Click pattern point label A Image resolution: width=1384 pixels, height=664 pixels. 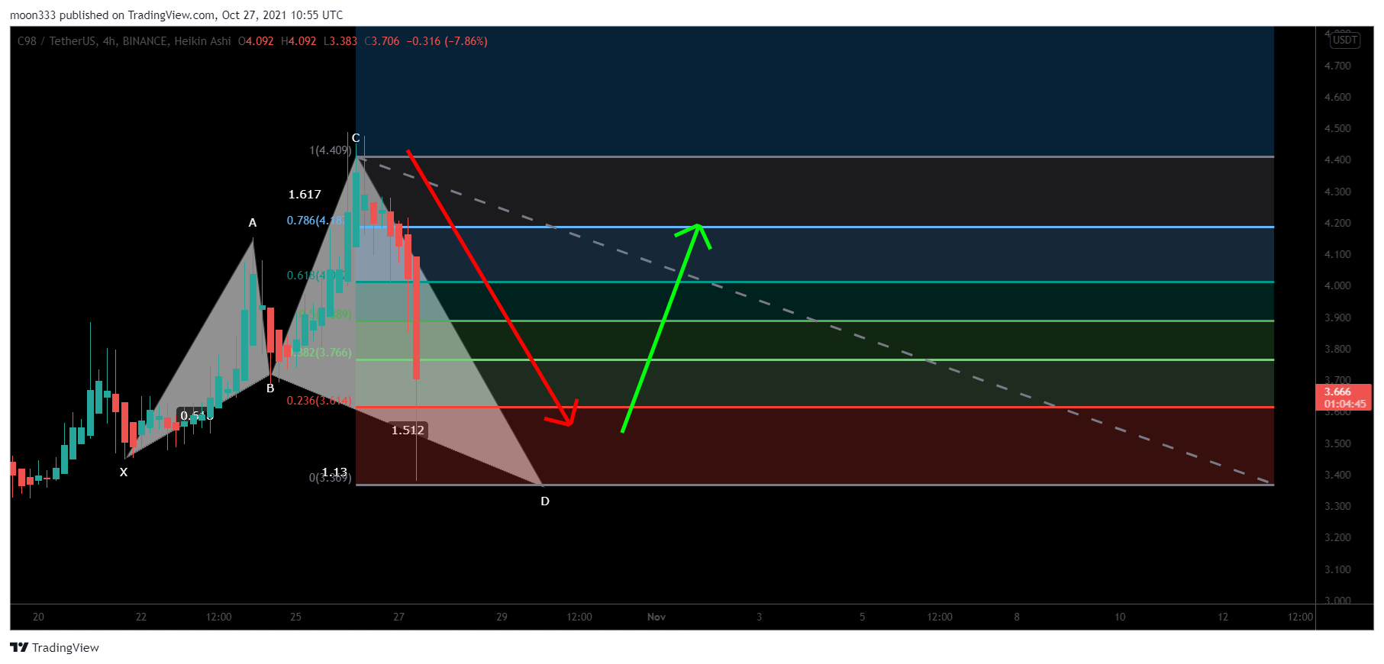pos(253,223)
